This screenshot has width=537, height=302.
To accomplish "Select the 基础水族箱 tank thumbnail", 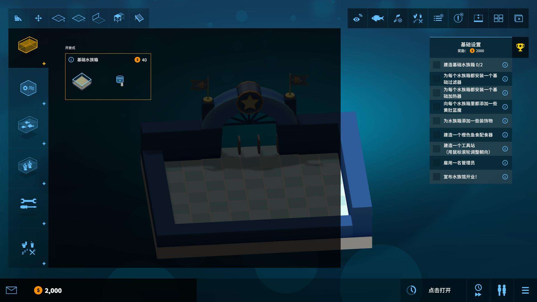I will (82, 81).
